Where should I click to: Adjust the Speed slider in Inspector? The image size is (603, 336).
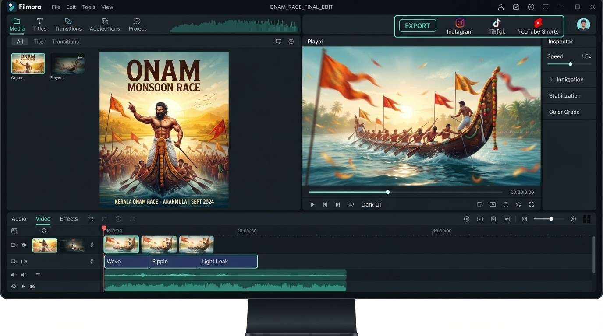click(x=570, y=64)
